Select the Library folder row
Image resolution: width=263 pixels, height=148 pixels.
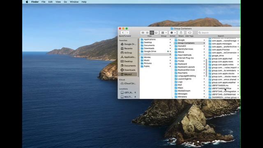click(x=156, y=54)
